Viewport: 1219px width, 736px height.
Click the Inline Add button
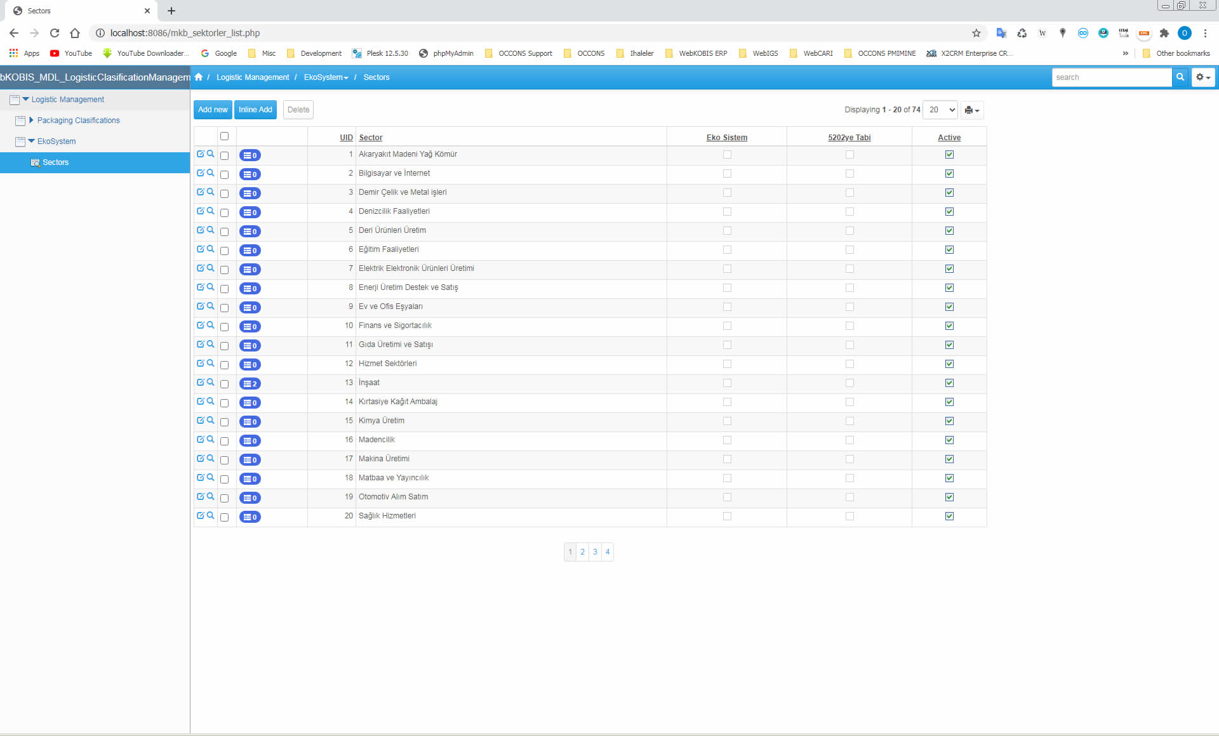(x=255, y=110)
